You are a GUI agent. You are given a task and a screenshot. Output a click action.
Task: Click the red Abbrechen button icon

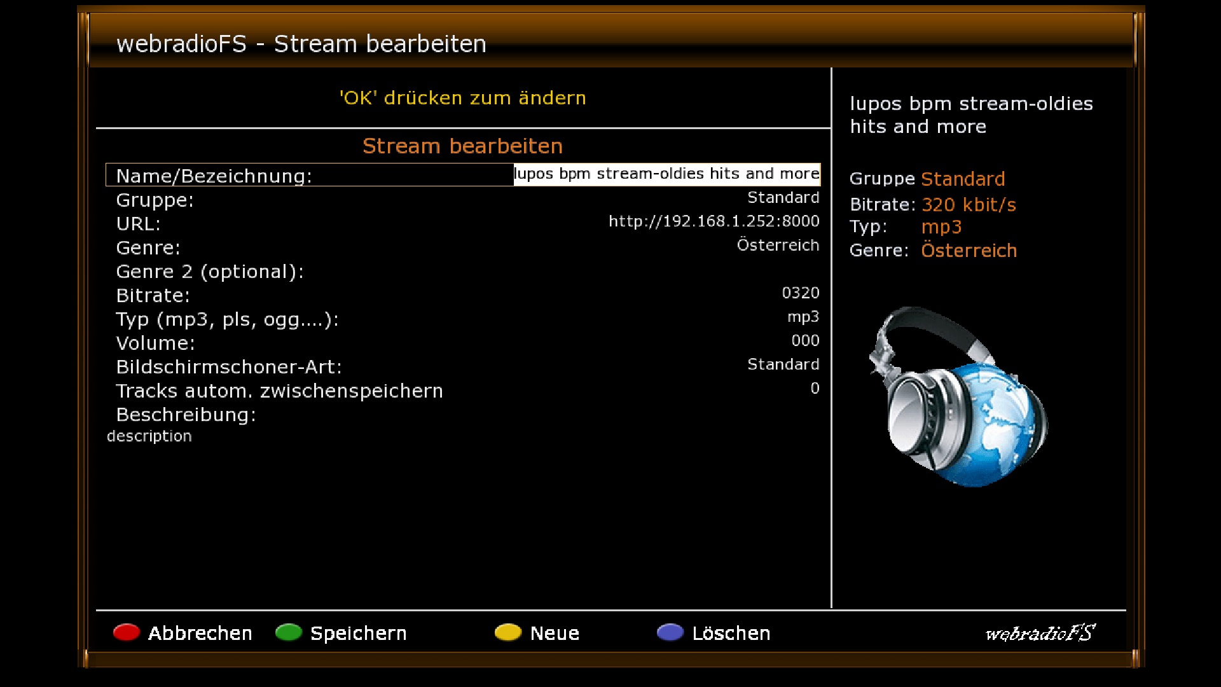click(126, 632)
